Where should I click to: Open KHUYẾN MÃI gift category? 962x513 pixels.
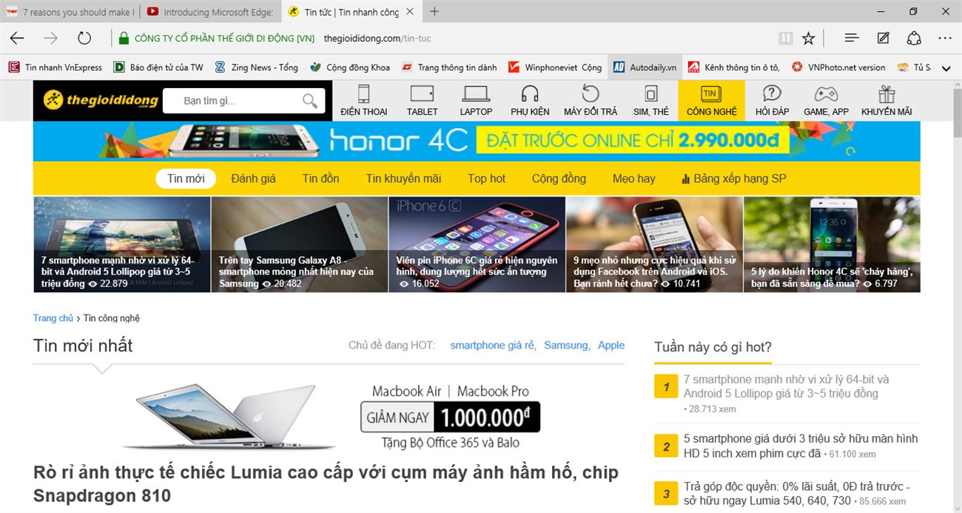pos(887,101)
